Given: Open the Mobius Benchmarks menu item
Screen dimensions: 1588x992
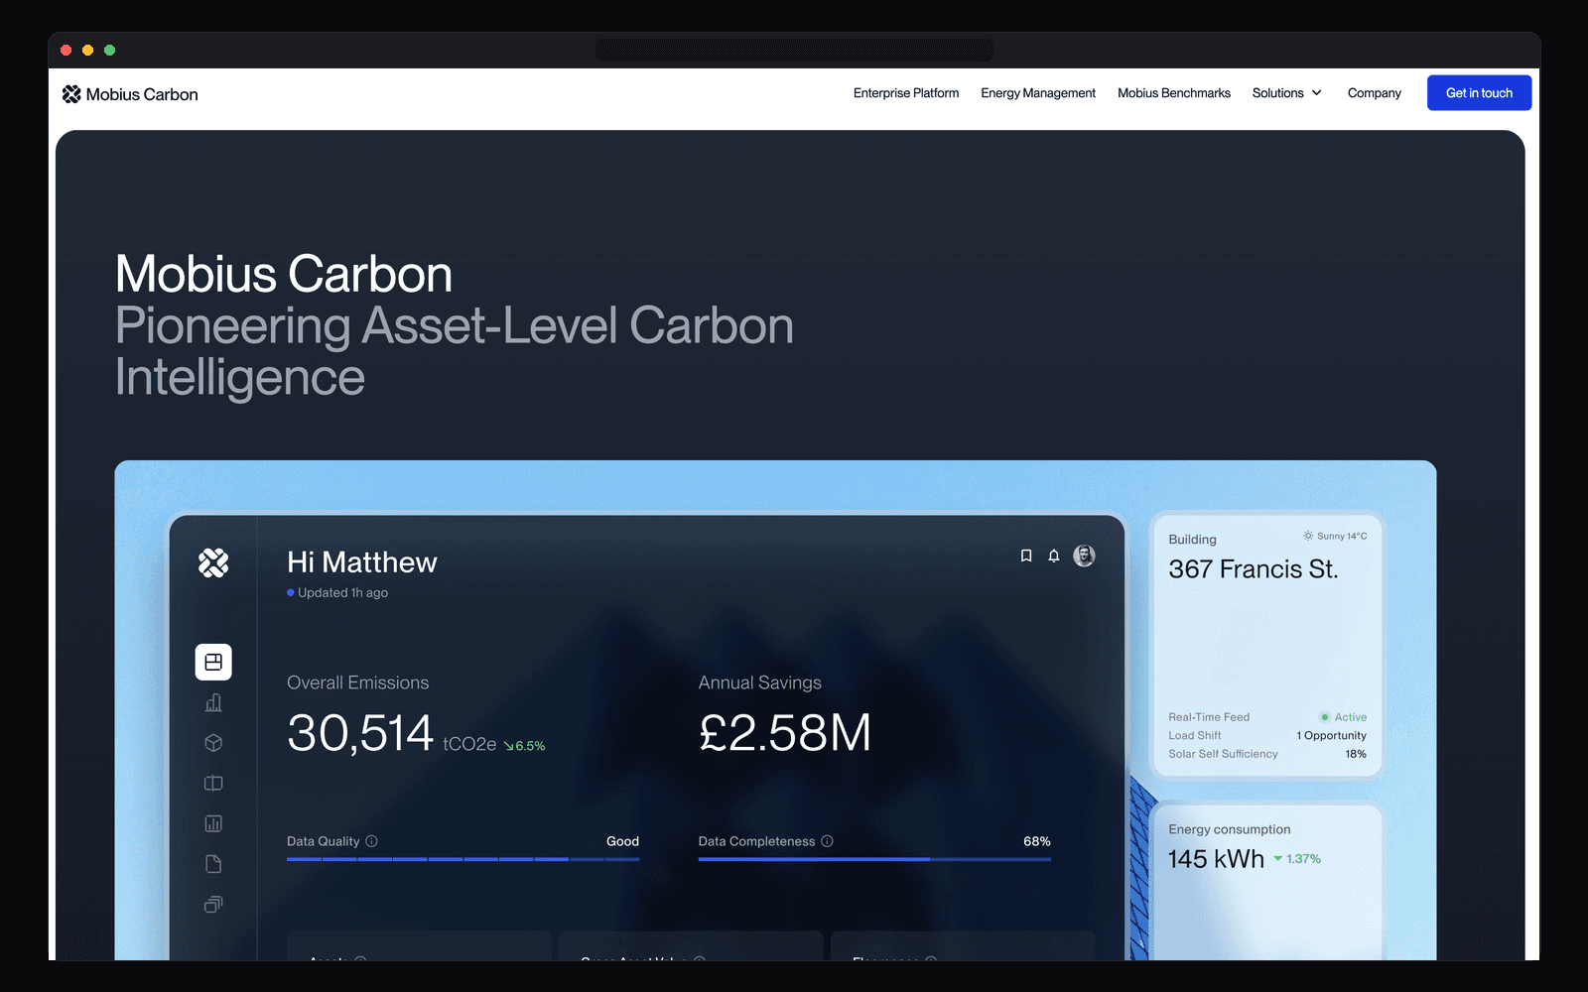Looking at the screenshot, I should pyautogui.click(x=1173, y=92).
